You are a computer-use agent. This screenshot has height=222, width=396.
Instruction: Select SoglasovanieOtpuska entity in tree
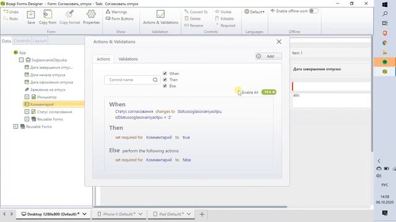tap(46, 60)
